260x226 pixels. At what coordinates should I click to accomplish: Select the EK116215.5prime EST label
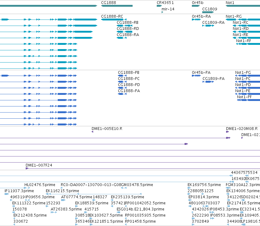tap(62, 191)
